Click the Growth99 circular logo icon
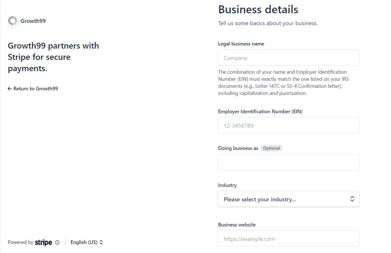The height and width of the screenshot is (253, 391). click(13, 21)
